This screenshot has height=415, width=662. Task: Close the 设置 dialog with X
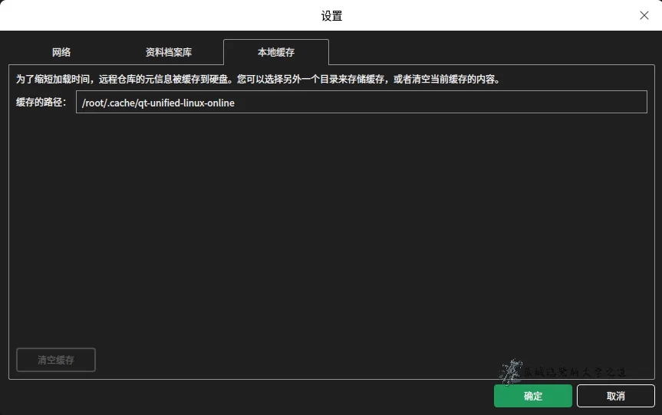coord(644,15)
